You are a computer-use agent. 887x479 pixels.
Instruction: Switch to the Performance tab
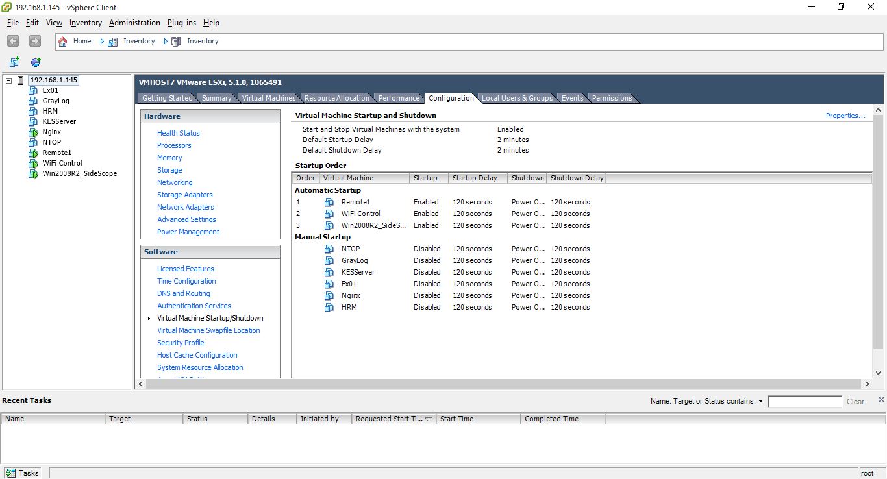(399, 98)
